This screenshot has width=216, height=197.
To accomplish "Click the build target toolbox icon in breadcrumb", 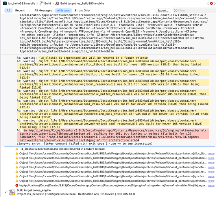I will click(x=57, y=4).
